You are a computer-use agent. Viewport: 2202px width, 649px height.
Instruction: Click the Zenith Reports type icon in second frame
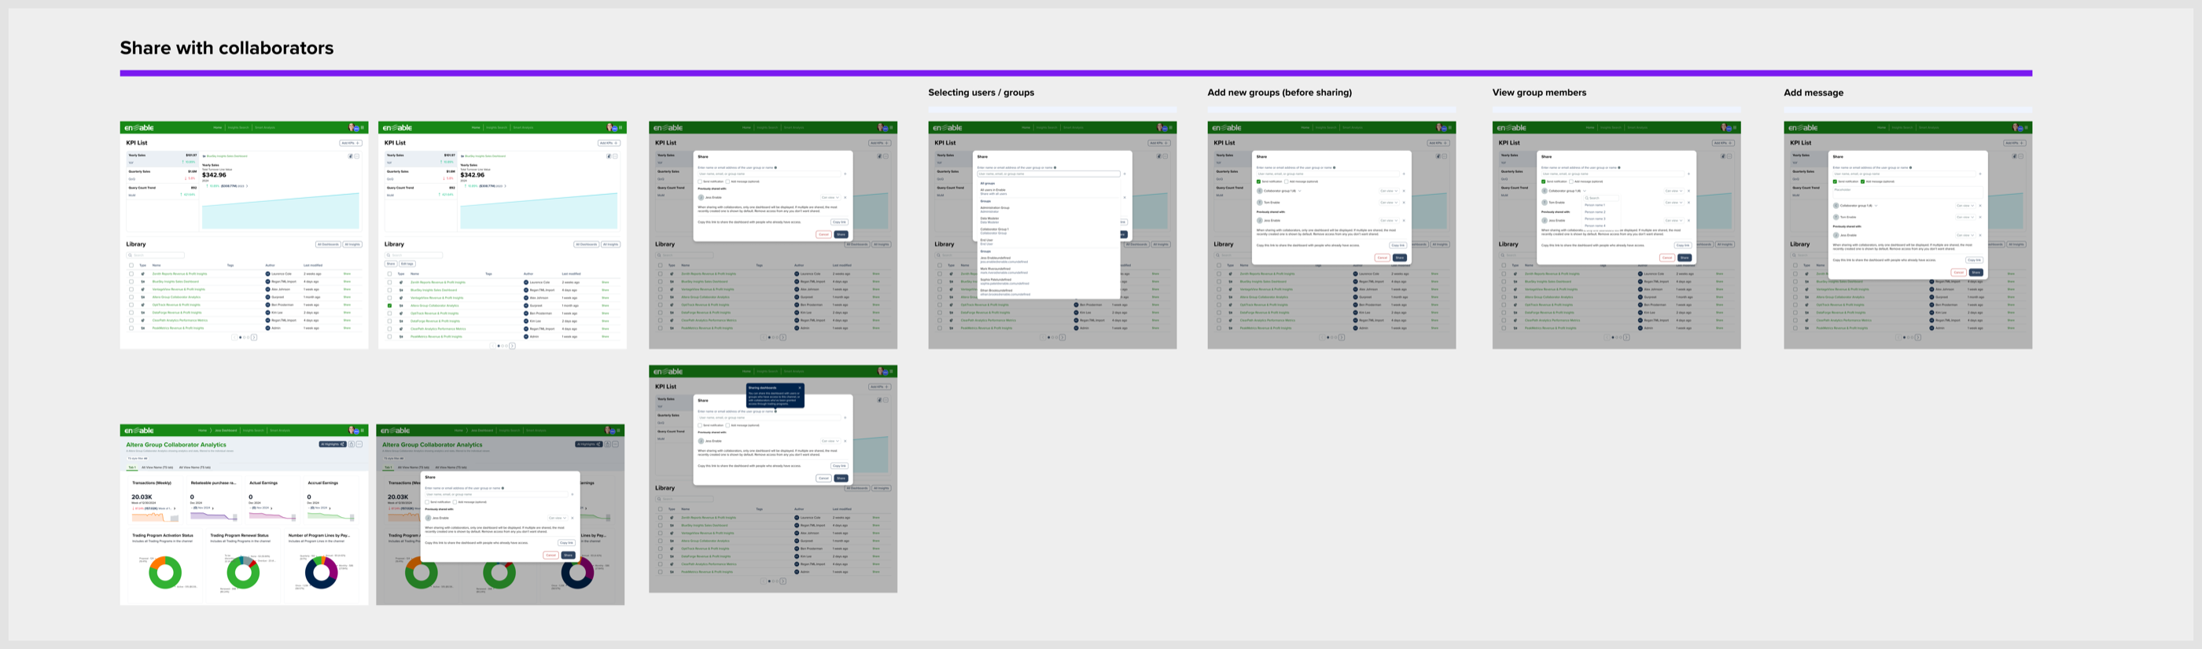click(401, 283)
